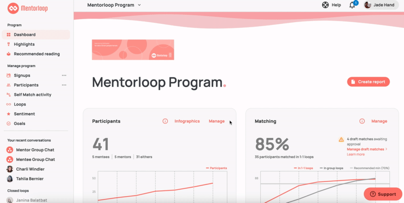Open Participants three-dot options menu
The image size is (404, 203).
pos(64,85)
